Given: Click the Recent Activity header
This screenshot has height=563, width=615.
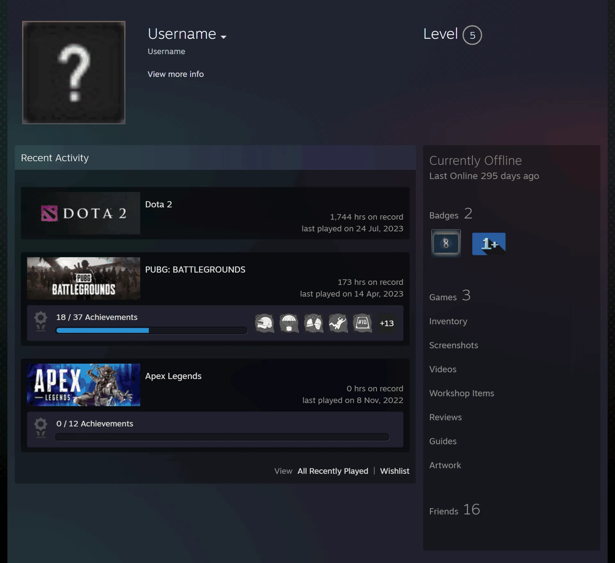Looking at the screenshot, I should (x=215, y=158).
